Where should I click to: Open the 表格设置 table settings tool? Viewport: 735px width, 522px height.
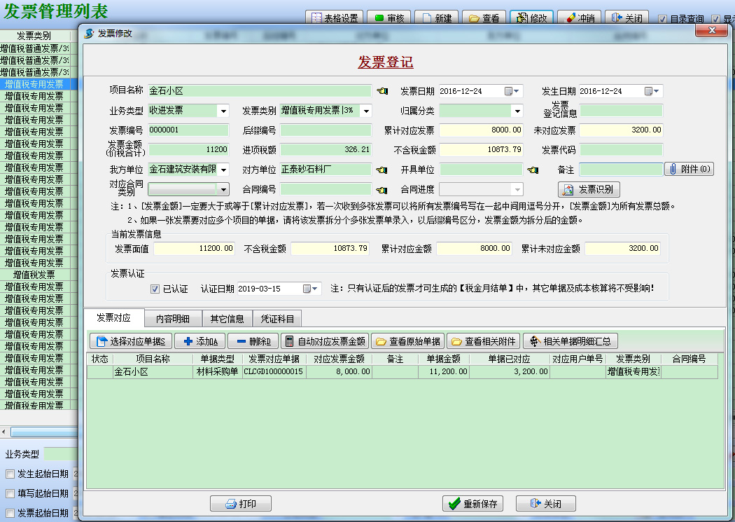pyautogui.click(x=335, y=18)
